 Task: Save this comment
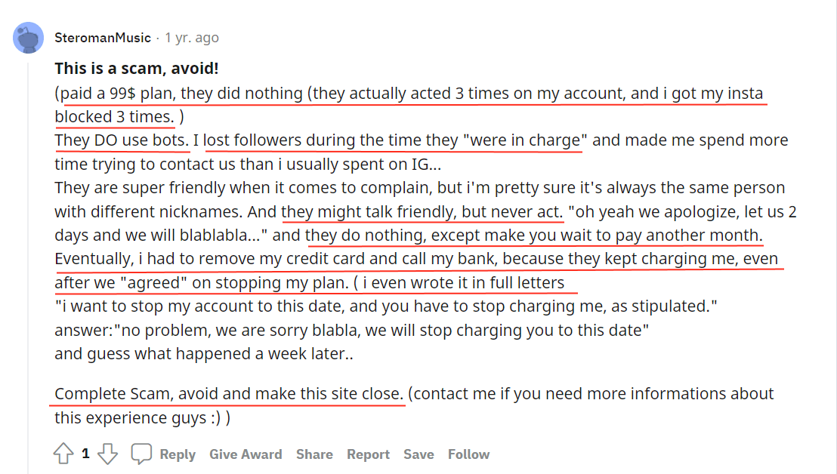(418, 454)
